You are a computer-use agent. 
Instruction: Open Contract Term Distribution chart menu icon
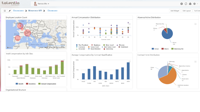[195, 61]
